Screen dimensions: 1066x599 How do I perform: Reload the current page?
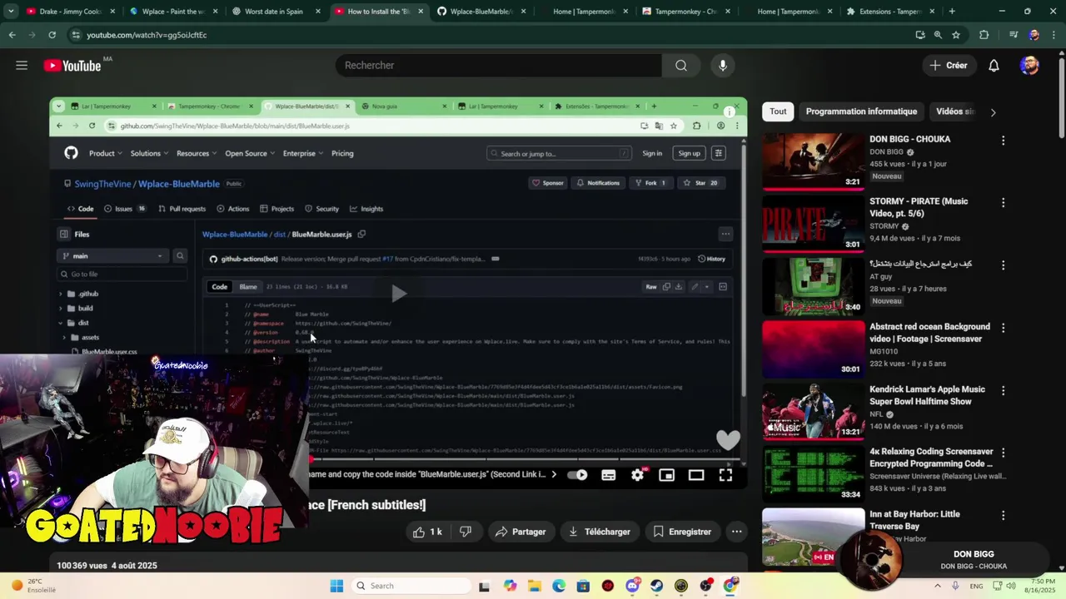52,35
